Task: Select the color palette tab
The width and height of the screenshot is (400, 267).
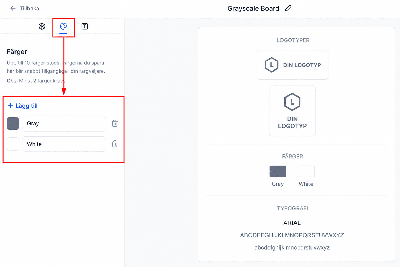Action: point(63,26)
